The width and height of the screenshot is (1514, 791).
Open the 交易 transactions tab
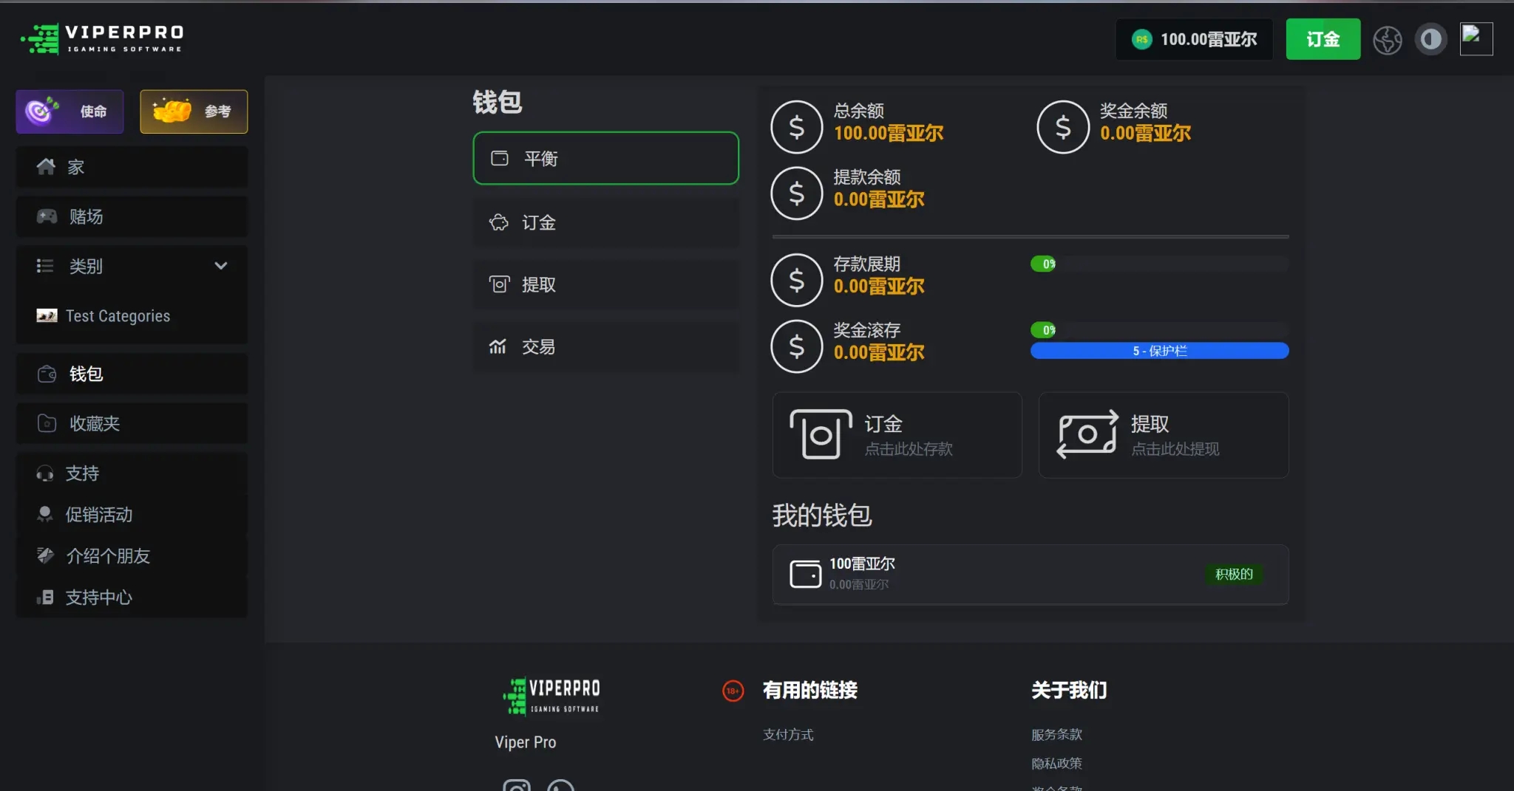(605, 347)
